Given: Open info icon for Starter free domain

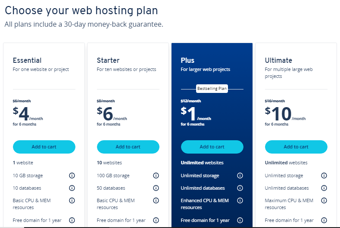Looking at the screenshot, I should click(x=156, y=220).
